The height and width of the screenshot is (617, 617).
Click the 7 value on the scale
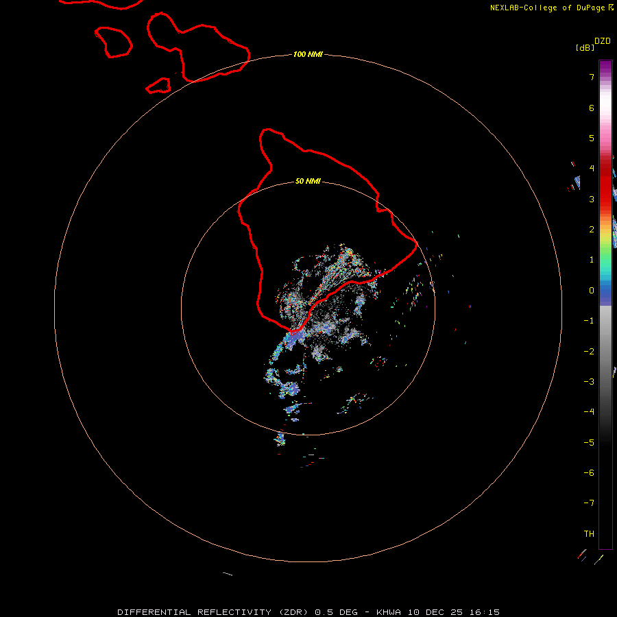(592, 77)
